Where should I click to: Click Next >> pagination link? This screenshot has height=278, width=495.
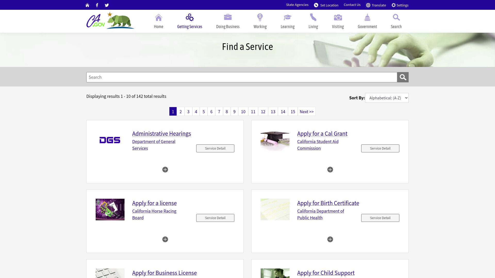coord(307,111)
